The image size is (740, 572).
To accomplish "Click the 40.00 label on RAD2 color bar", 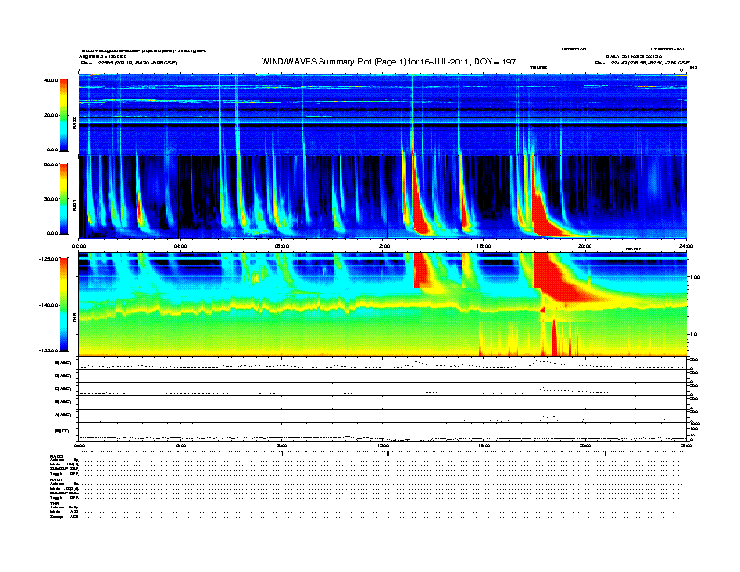I will point(50,80).
